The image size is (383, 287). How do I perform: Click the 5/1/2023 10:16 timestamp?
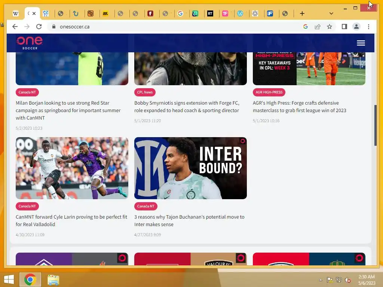[266, 121]
